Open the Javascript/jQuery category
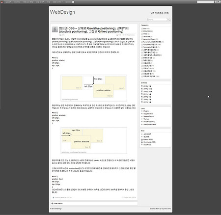 149,39
